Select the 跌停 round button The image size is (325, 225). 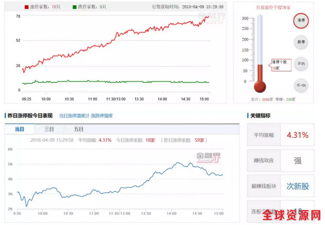click(301, 42)
